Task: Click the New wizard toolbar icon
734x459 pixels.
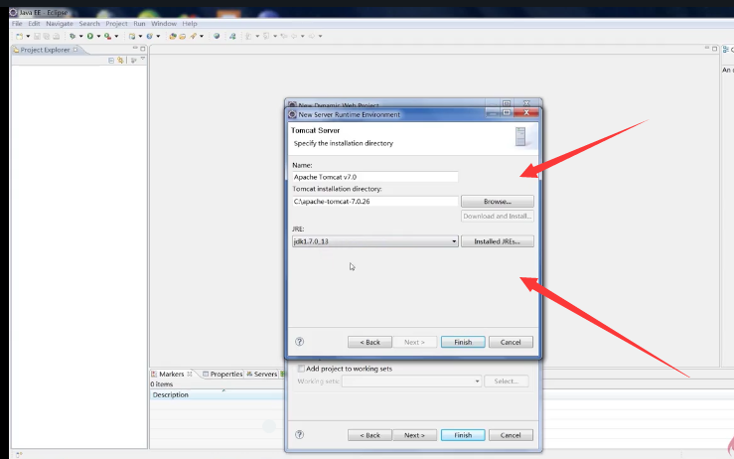Action: click(19, 36)
